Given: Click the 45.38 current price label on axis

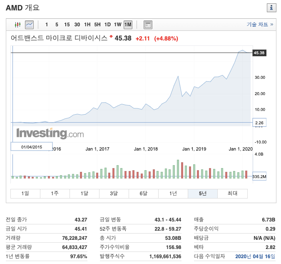Looking at the screenshot, I should tap(259, 53).
